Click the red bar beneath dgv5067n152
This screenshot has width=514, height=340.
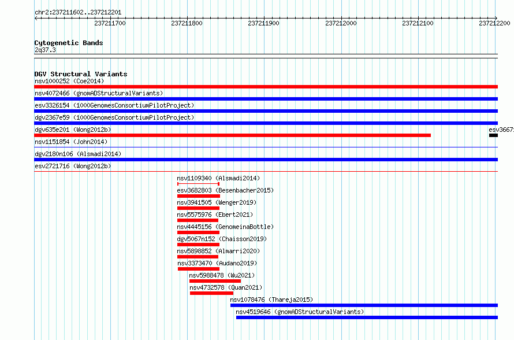point(198,245)
